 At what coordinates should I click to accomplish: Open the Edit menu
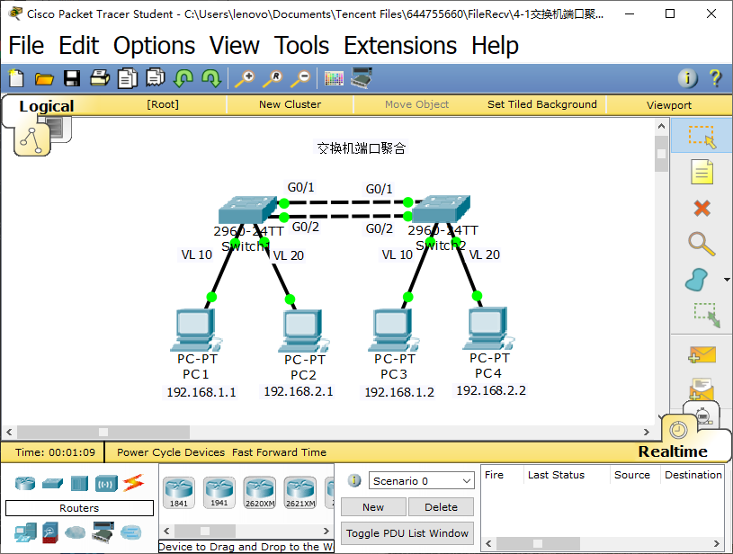click(x=78, y=45)
